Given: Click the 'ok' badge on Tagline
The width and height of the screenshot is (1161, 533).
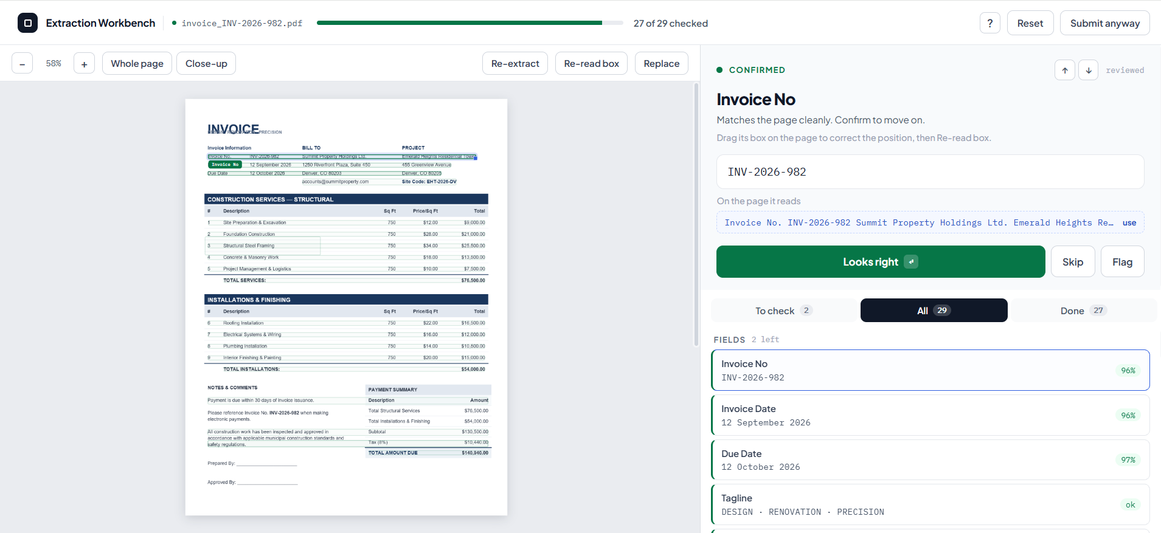Looking at the screenshot, I should click(x=1130, y=504).
